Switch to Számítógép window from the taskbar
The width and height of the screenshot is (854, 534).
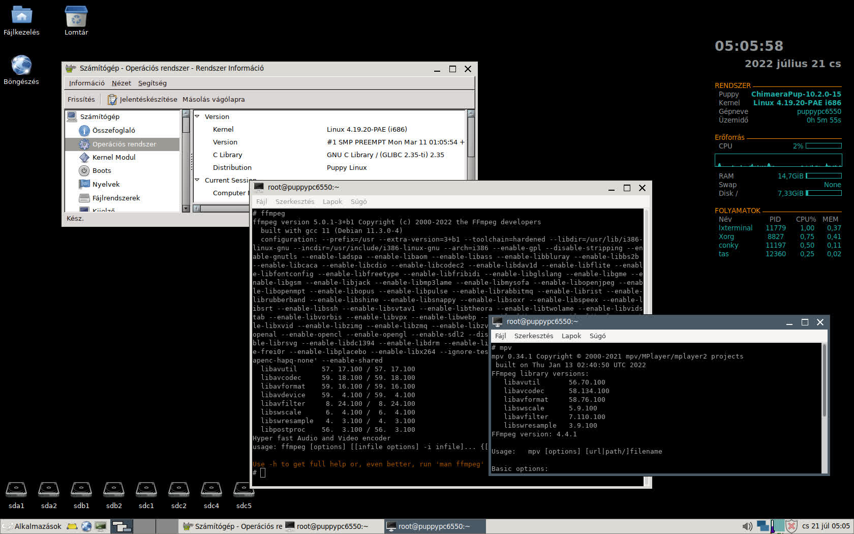(x=232, y=526)
